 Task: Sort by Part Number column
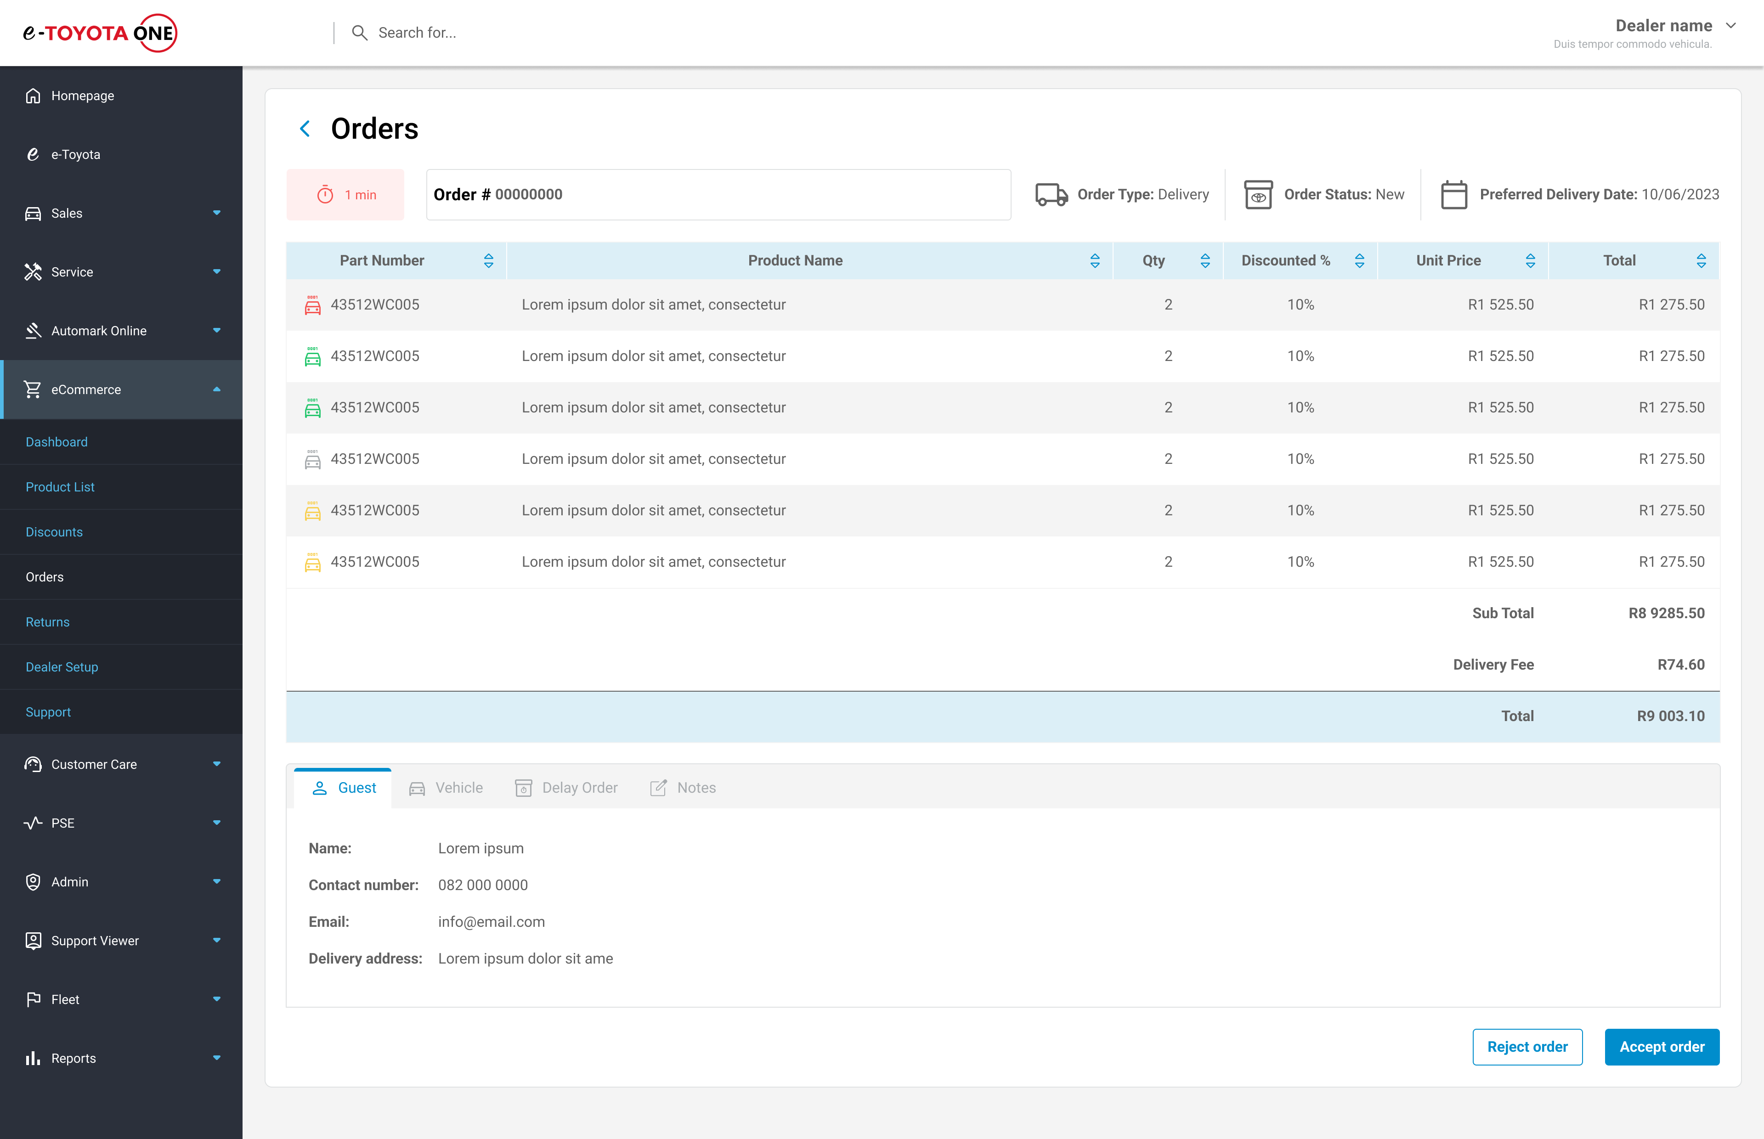click(488, 260)
